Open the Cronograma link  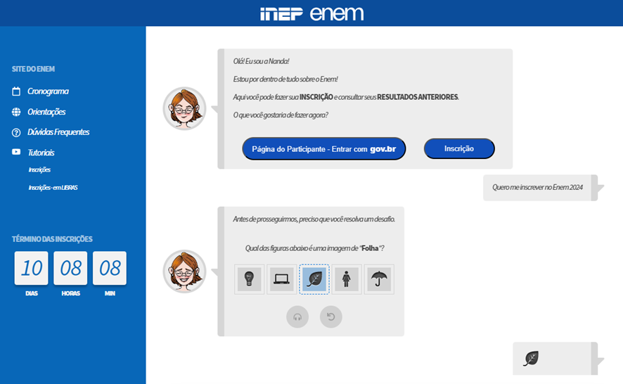(48, 91)
